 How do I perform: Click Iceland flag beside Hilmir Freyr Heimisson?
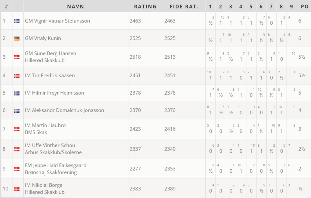[x=17, y=93]
